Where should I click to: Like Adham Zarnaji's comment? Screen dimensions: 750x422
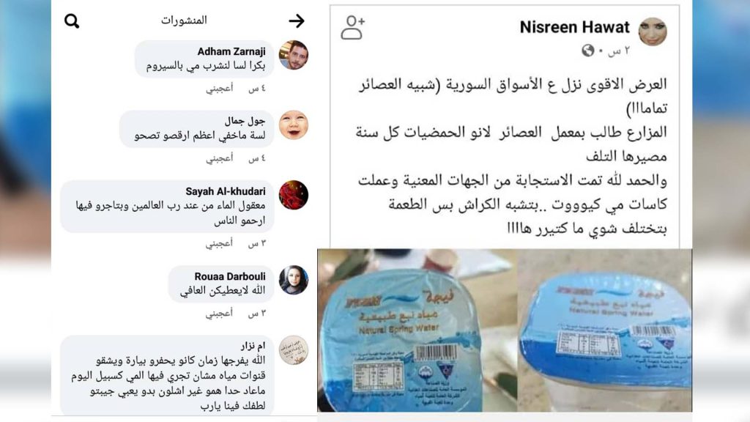pos(220,89)
